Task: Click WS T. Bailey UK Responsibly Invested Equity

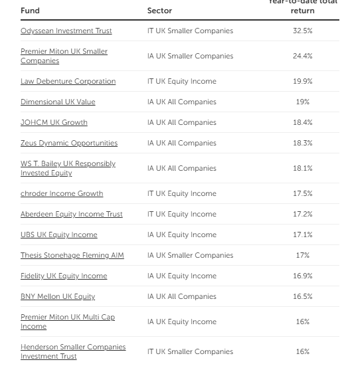Action: tap(68, 168)
